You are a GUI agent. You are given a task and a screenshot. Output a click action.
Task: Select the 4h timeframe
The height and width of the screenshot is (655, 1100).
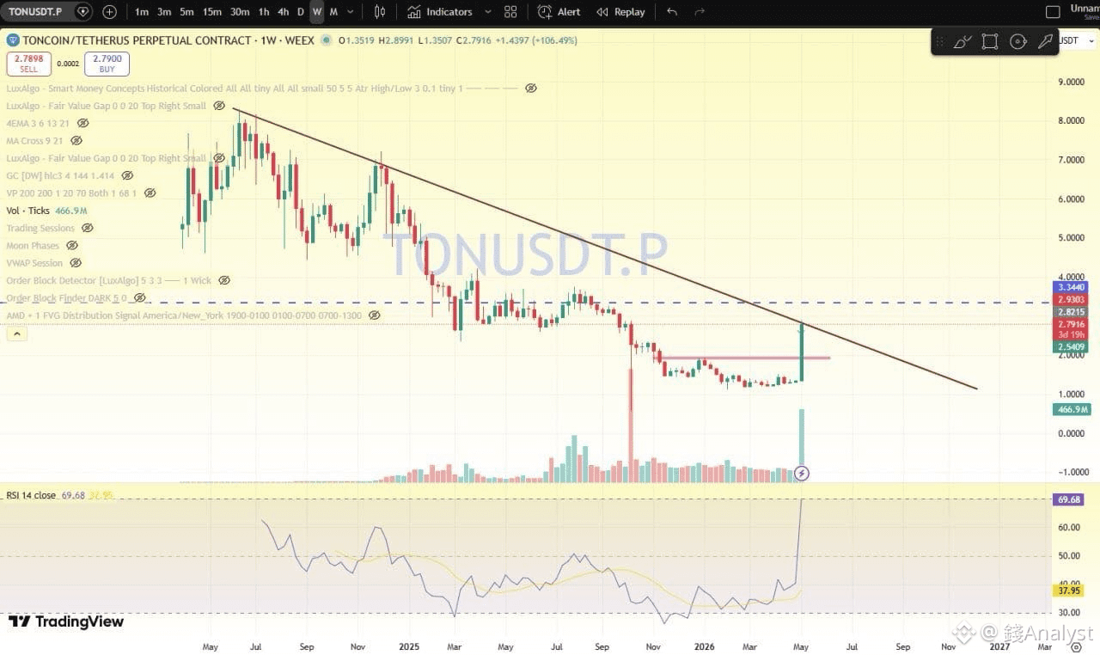point(283,12)
